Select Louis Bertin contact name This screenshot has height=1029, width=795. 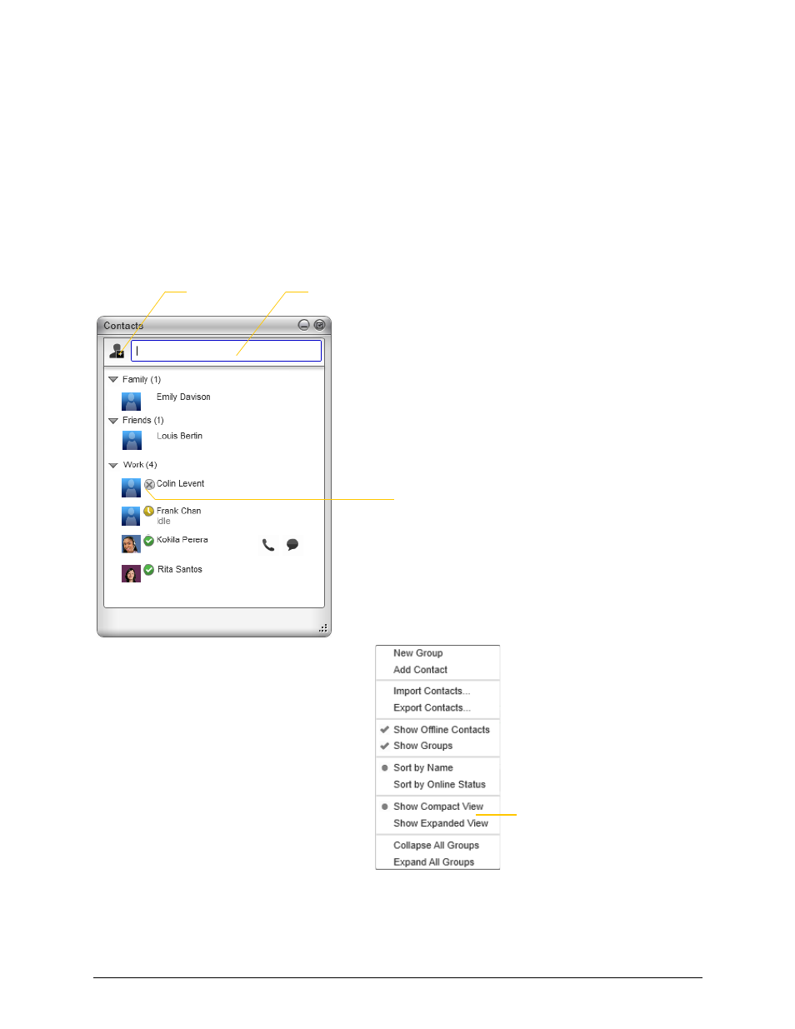coord(179,436)
